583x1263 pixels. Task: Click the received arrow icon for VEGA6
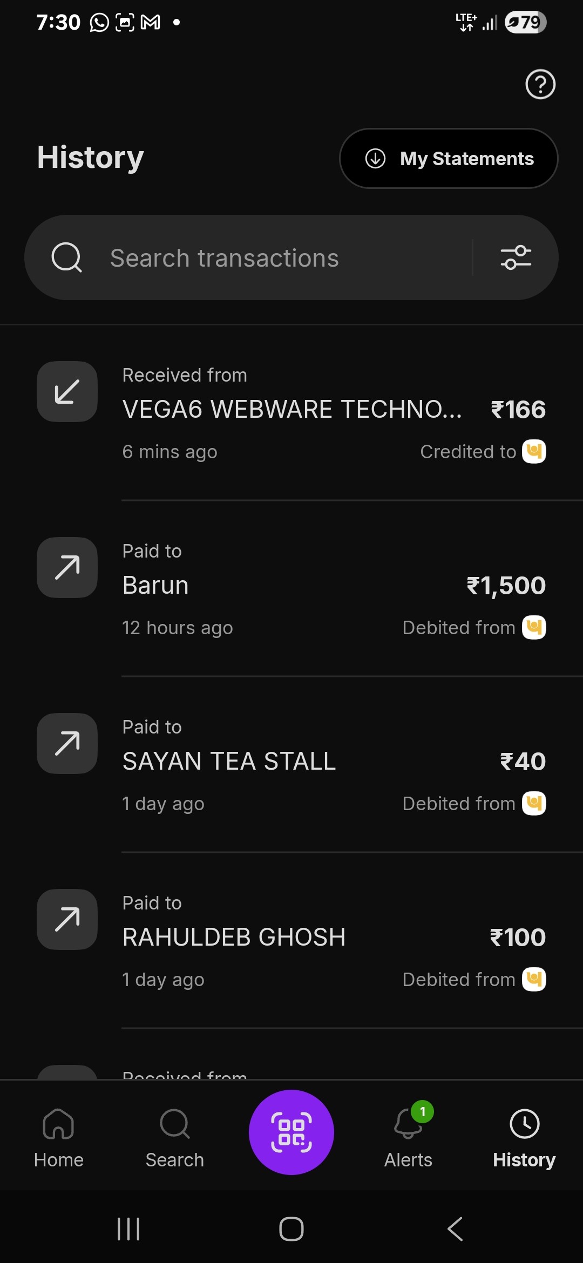(x=67, y=392)
